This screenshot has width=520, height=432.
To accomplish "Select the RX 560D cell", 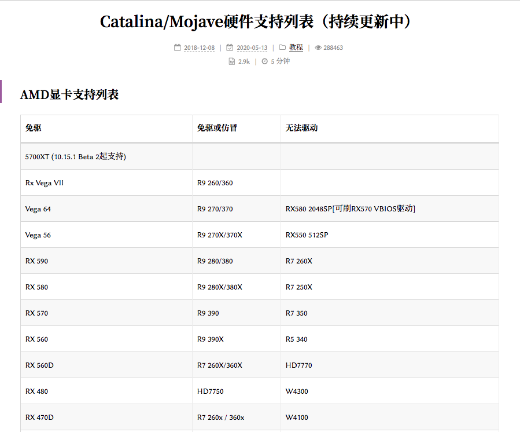I will tap(106, 365).
